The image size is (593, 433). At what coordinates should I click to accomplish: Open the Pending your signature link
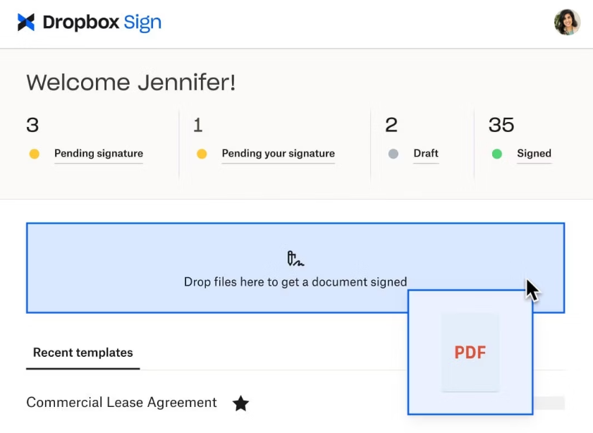point(278,154)
